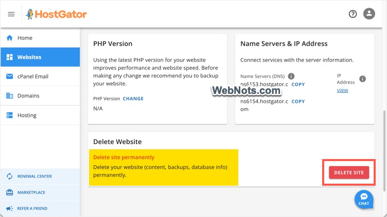Copy the ns6153.hostgator.com name server
Viewport: 387px width, 217px height.
tap(298, 84)
